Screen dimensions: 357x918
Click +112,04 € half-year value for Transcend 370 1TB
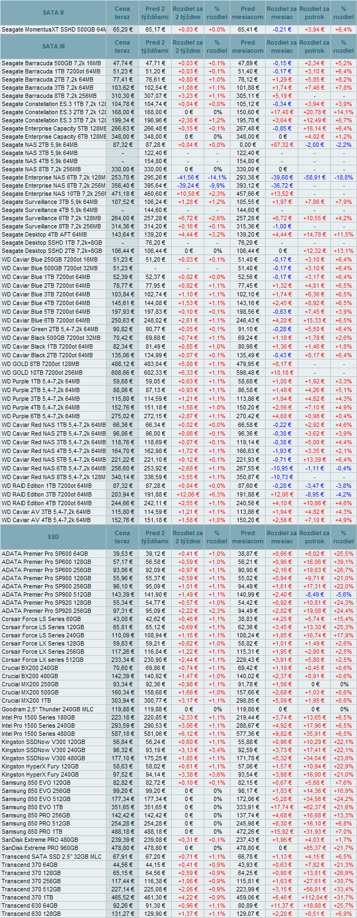314,897
